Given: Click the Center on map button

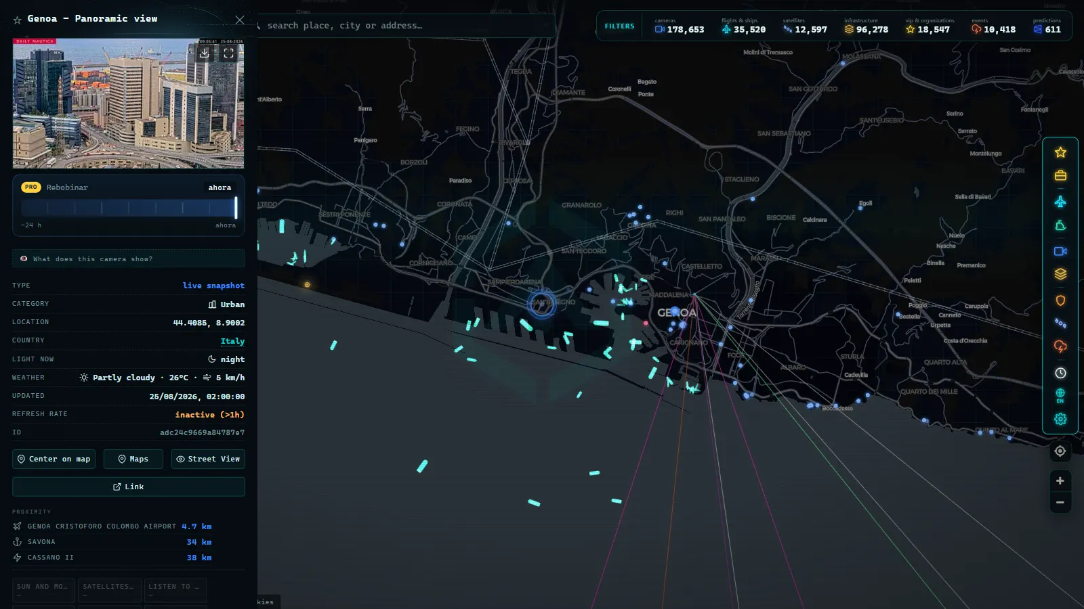Looking at the screenshot, I should (x=54, y=459).
